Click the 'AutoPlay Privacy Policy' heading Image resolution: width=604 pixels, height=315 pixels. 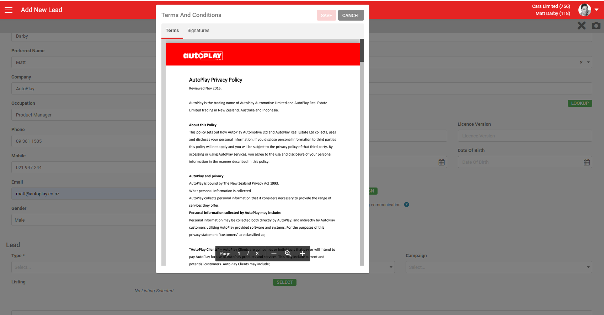(215, 80)
